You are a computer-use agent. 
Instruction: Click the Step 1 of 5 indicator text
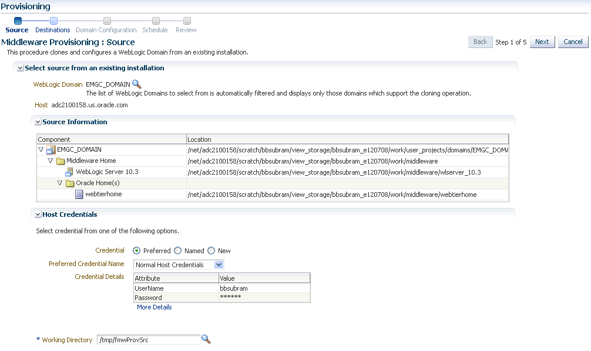click(511, 42)
